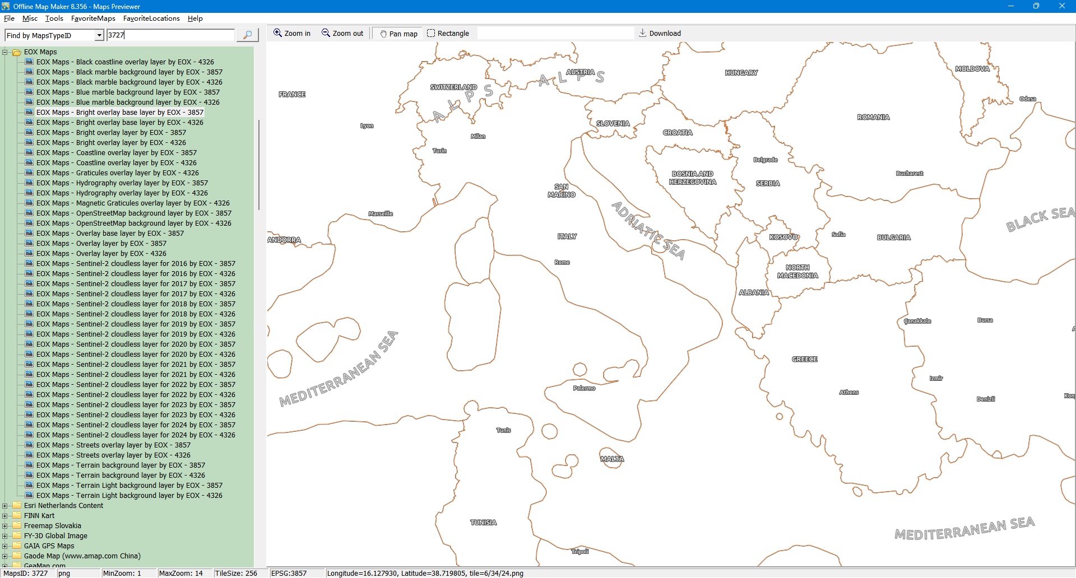
Task: Select the Rectangle selection tool
Action: pyautogui.click(x=448, y=34)
